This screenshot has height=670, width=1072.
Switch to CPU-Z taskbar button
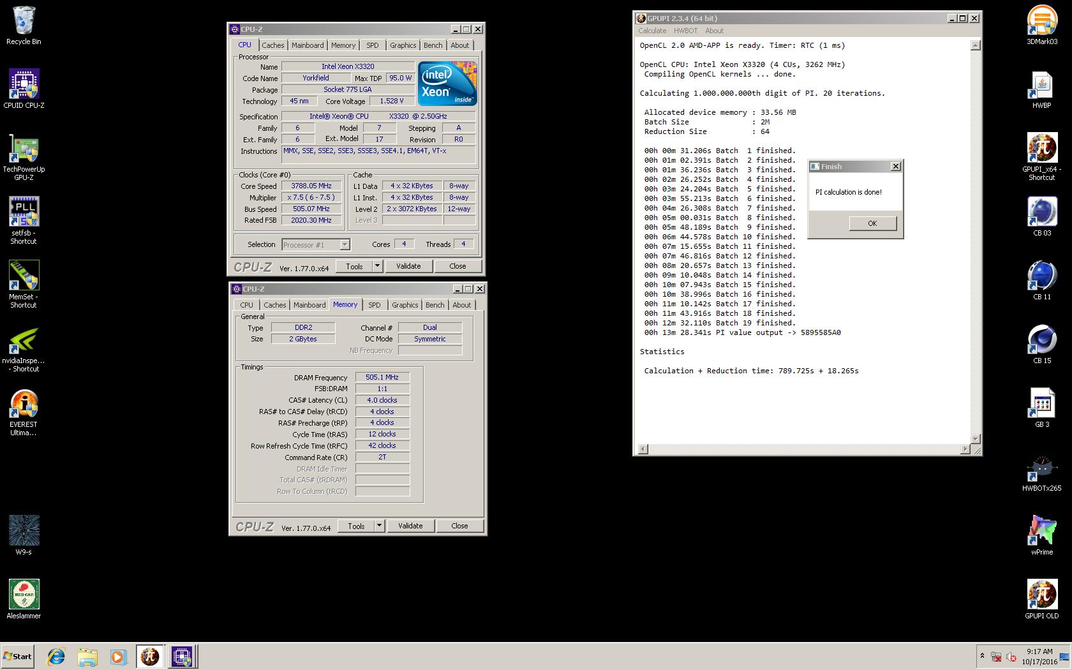coord(182,657)
